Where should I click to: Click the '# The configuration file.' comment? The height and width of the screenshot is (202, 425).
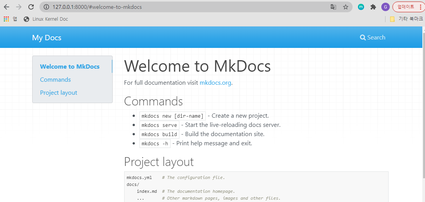[x=194, y=177]
